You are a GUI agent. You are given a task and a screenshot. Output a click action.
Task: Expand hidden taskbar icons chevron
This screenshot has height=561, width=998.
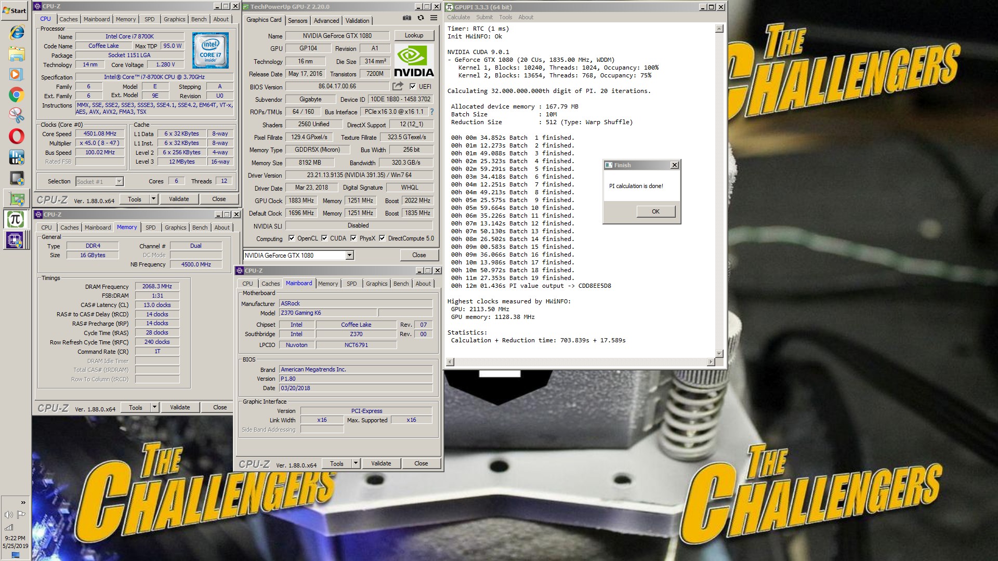tap(23, 502)
